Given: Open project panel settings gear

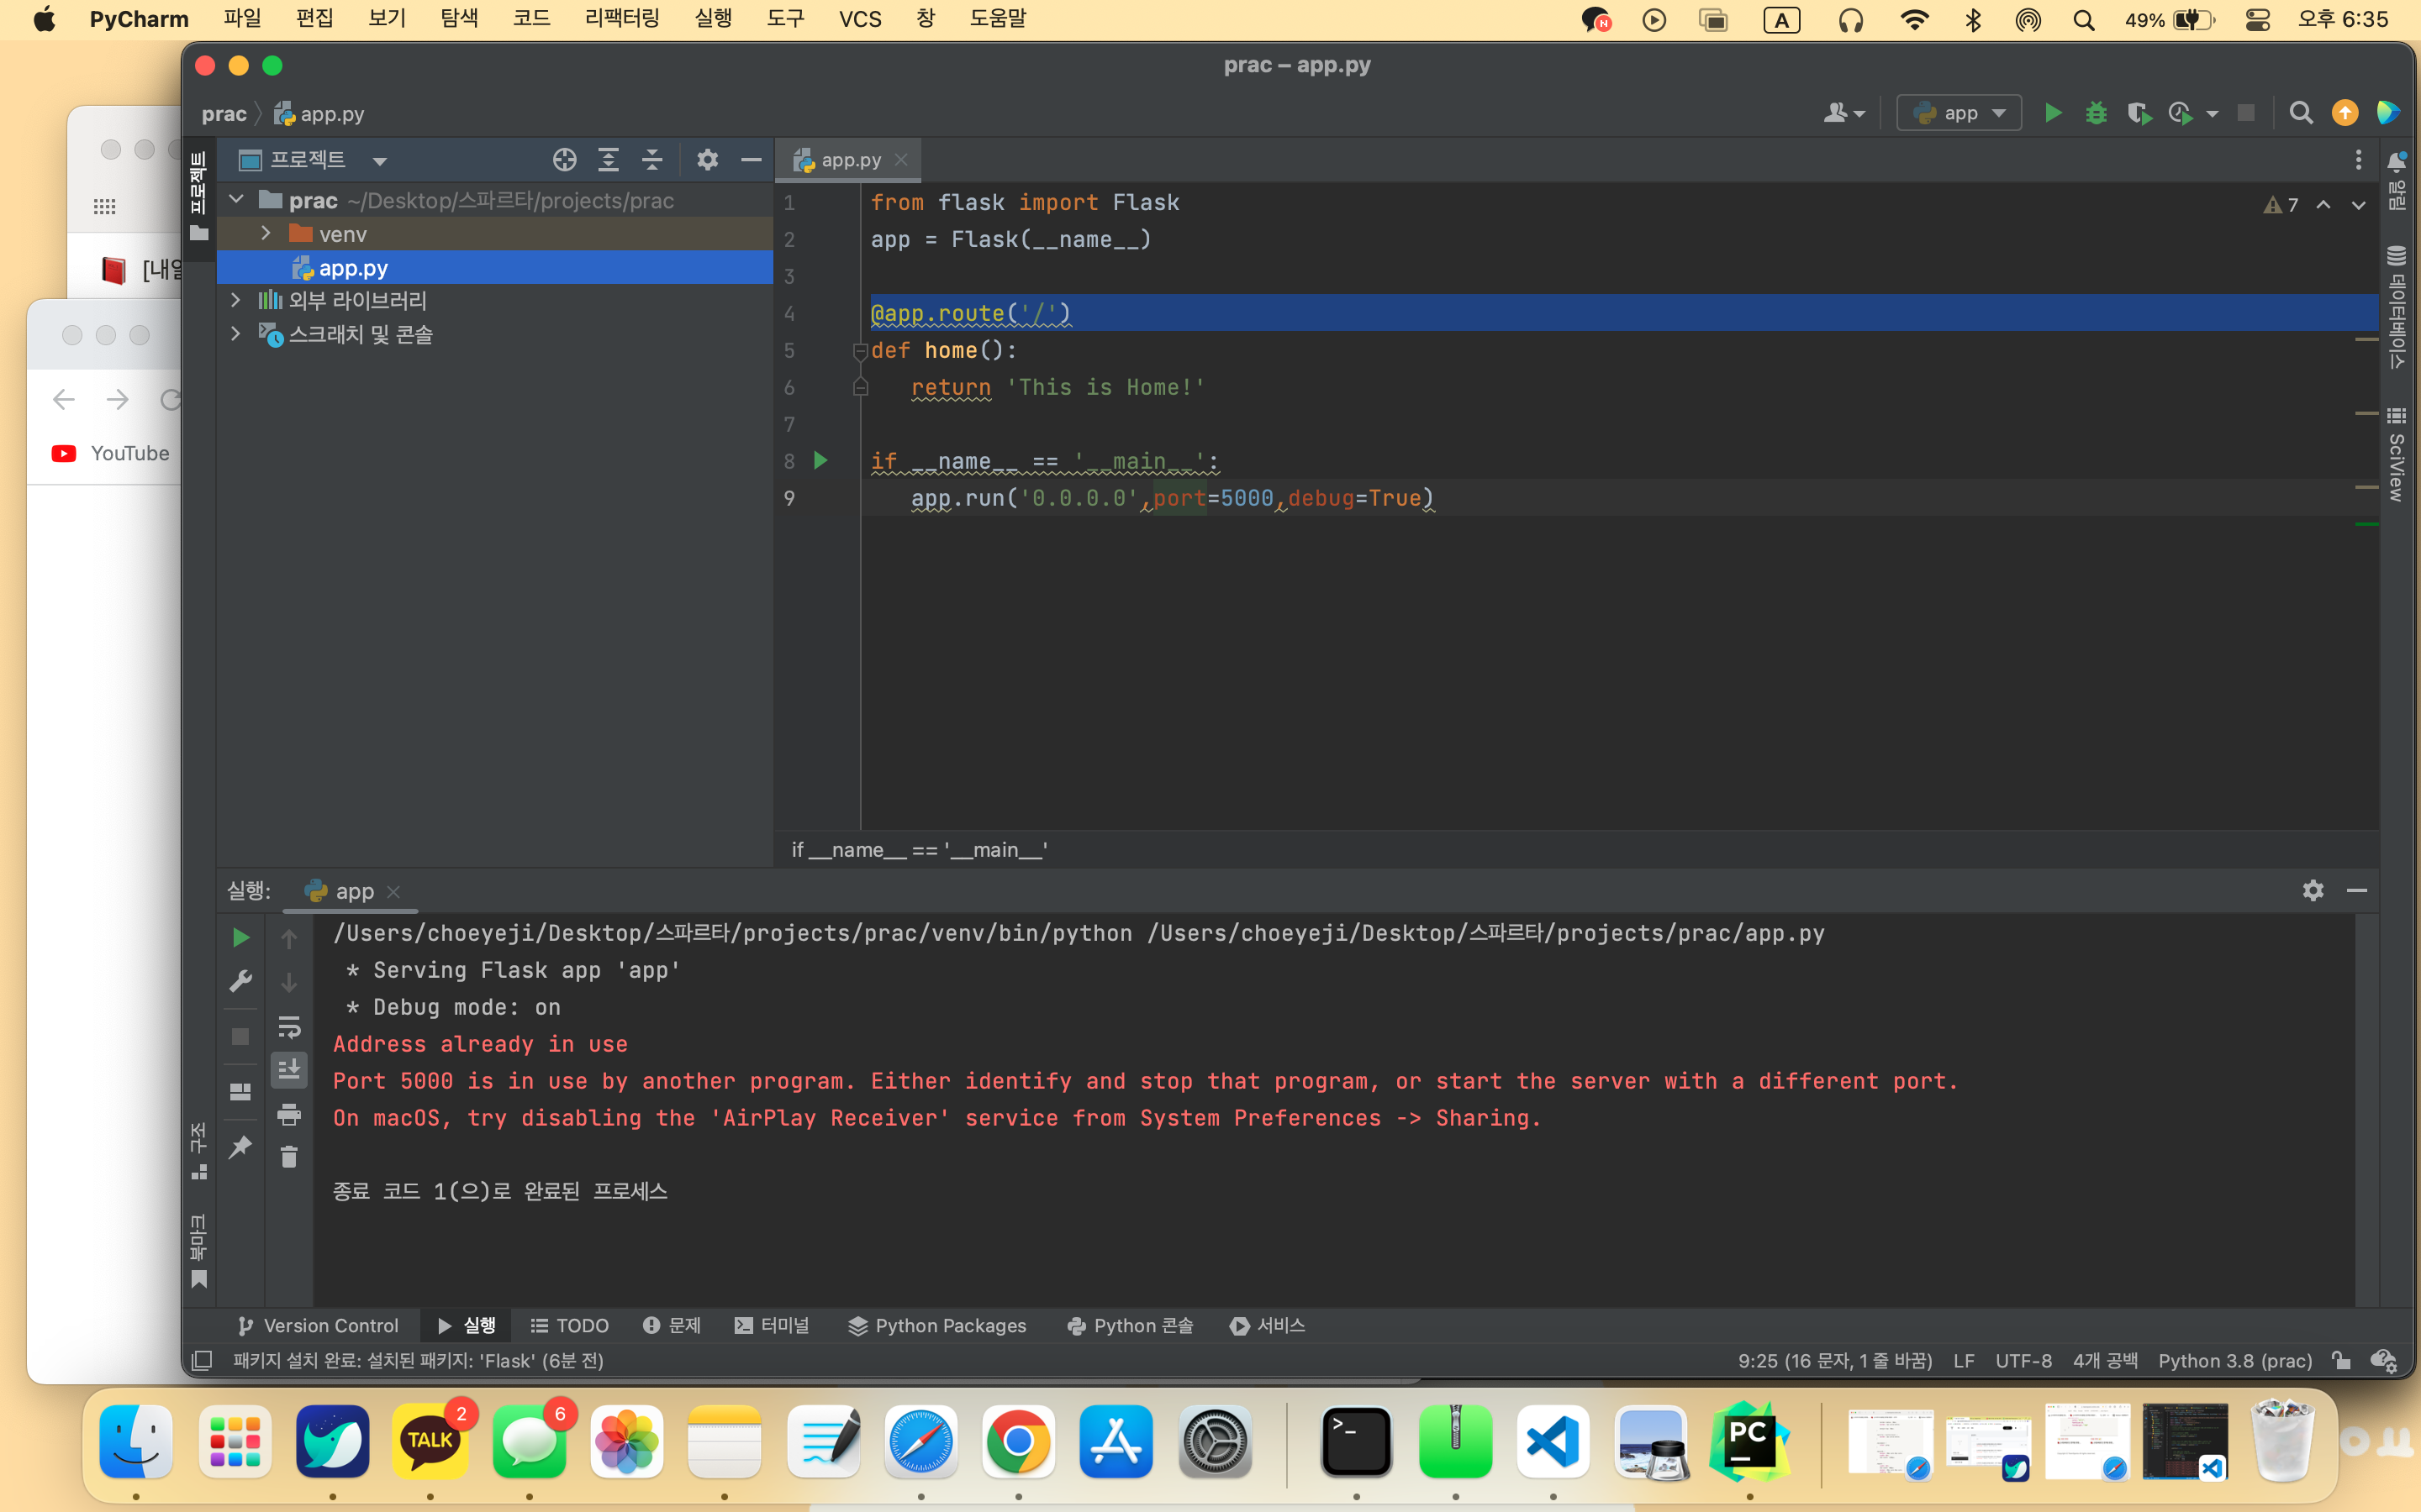Looking at the screenshot, I should coord(707,160).
